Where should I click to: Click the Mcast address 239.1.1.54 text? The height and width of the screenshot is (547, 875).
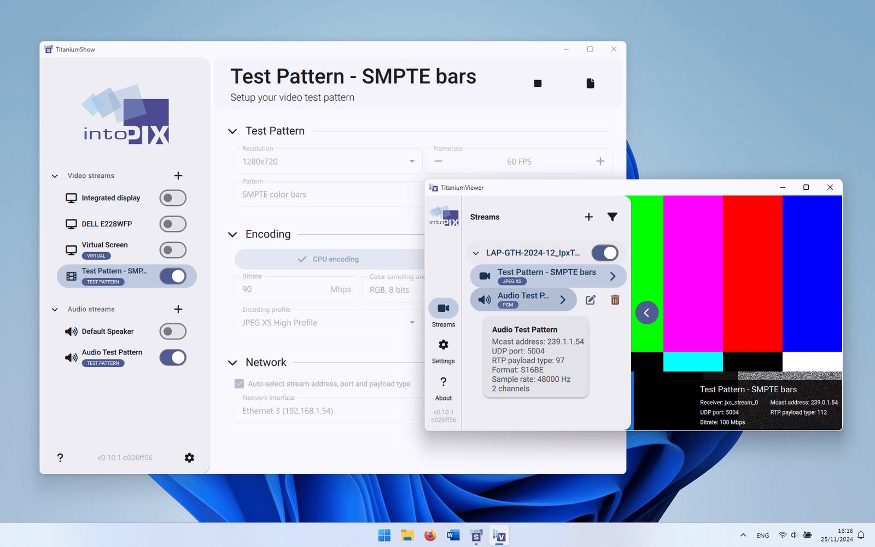(x=538, y=341)
